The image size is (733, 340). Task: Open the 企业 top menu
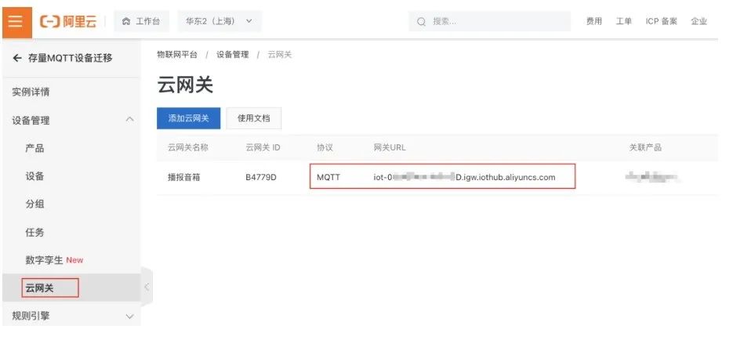pyautogui.click(x=699, y=21)
